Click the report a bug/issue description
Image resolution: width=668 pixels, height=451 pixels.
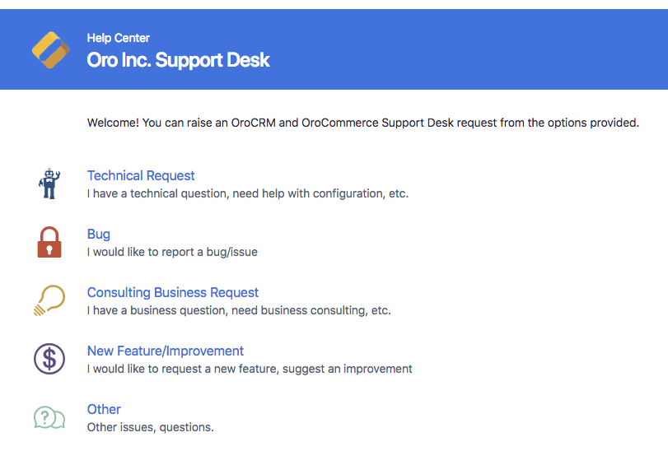pyautogui.click(x=172, y=252)
